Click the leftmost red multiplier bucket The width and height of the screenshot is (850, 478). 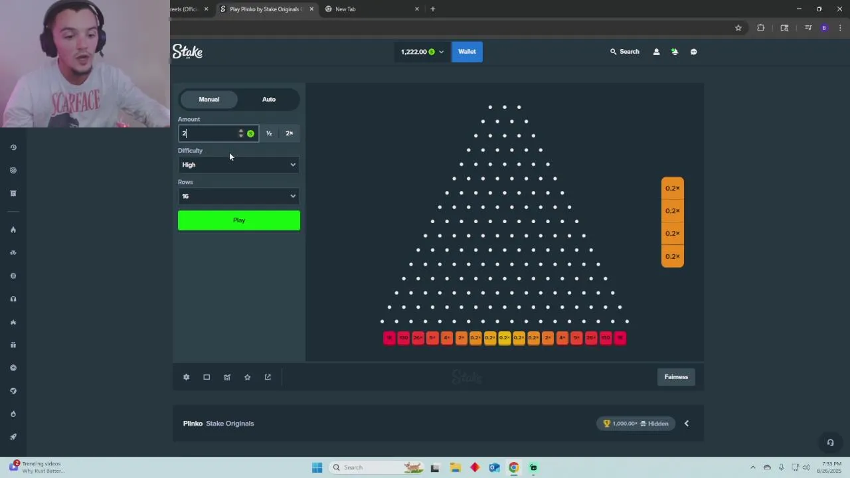[389, 338]
